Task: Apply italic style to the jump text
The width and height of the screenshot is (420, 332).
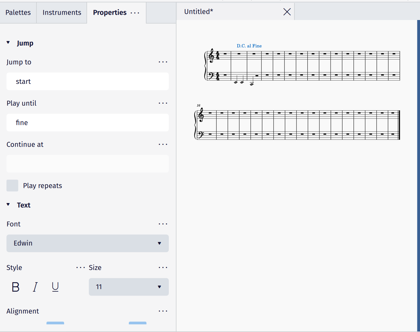Action: point(35,287)
